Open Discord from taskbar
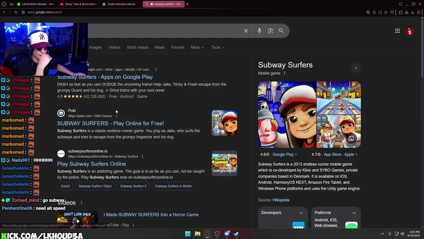This screenshot has height=239, width=424. [x=227, y=234]
